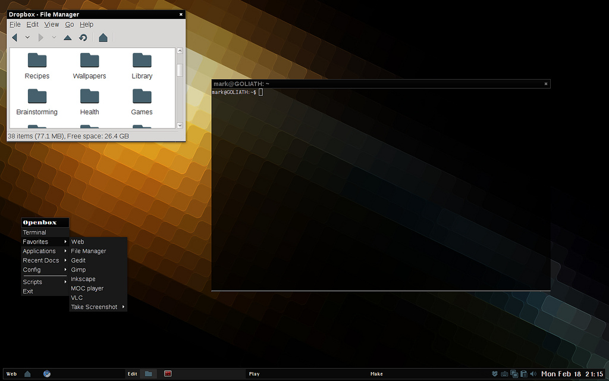Image resolution: width=609 pixels, height=381 pixels.
Task: Switch to the Play desktop in taskbar
Action: pyautogui.click(x=255, y=374)
